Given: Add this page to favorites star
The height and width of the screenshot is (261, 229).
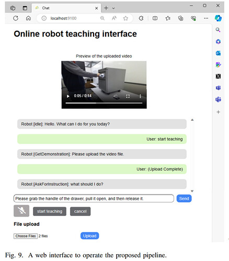Looking at the screenshot, I should pyautogui.click(x=125, y=18).
